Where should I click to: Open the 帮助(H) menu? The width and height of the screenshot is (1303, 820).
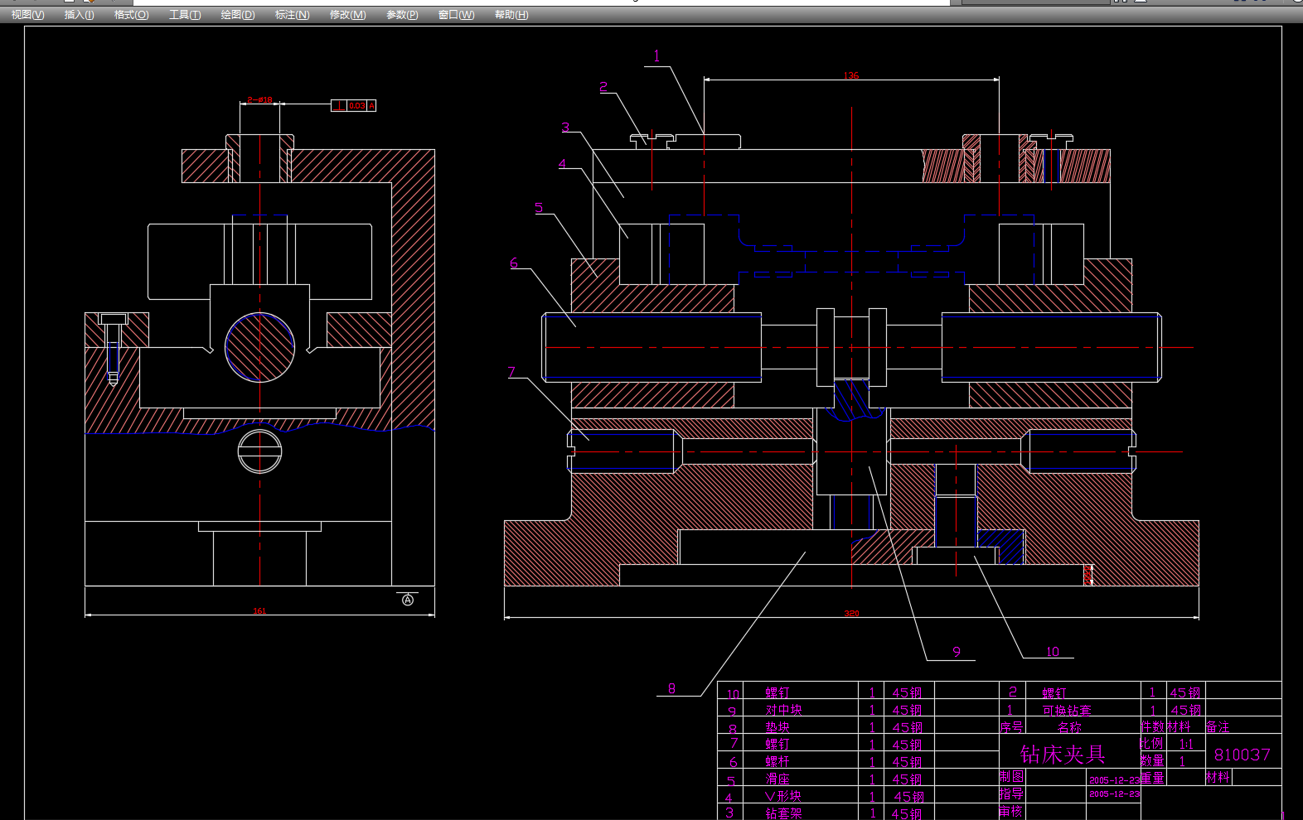(511, 15)
